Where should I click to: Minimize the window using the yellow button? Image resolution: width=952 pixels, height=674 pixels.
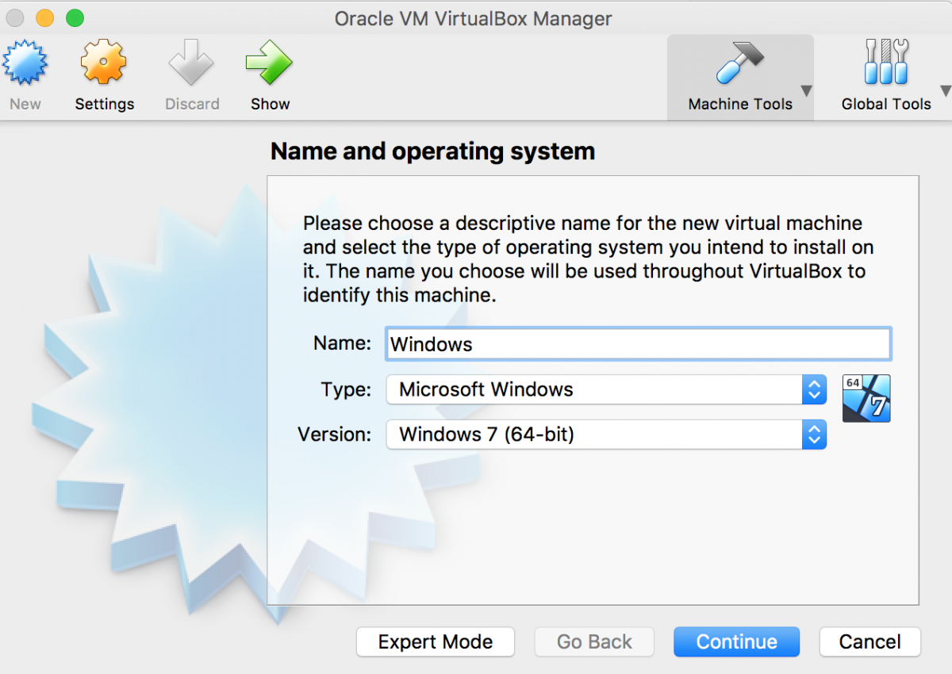pos(44,17)
